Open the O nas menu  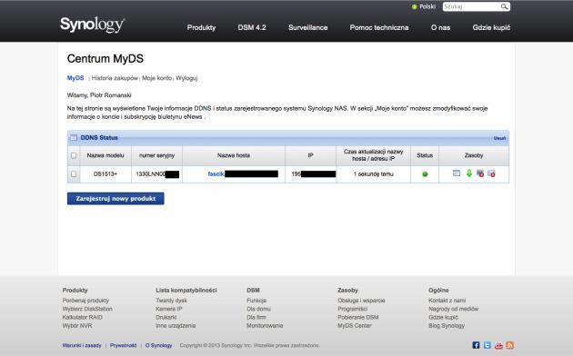click(x=440, y=28)
